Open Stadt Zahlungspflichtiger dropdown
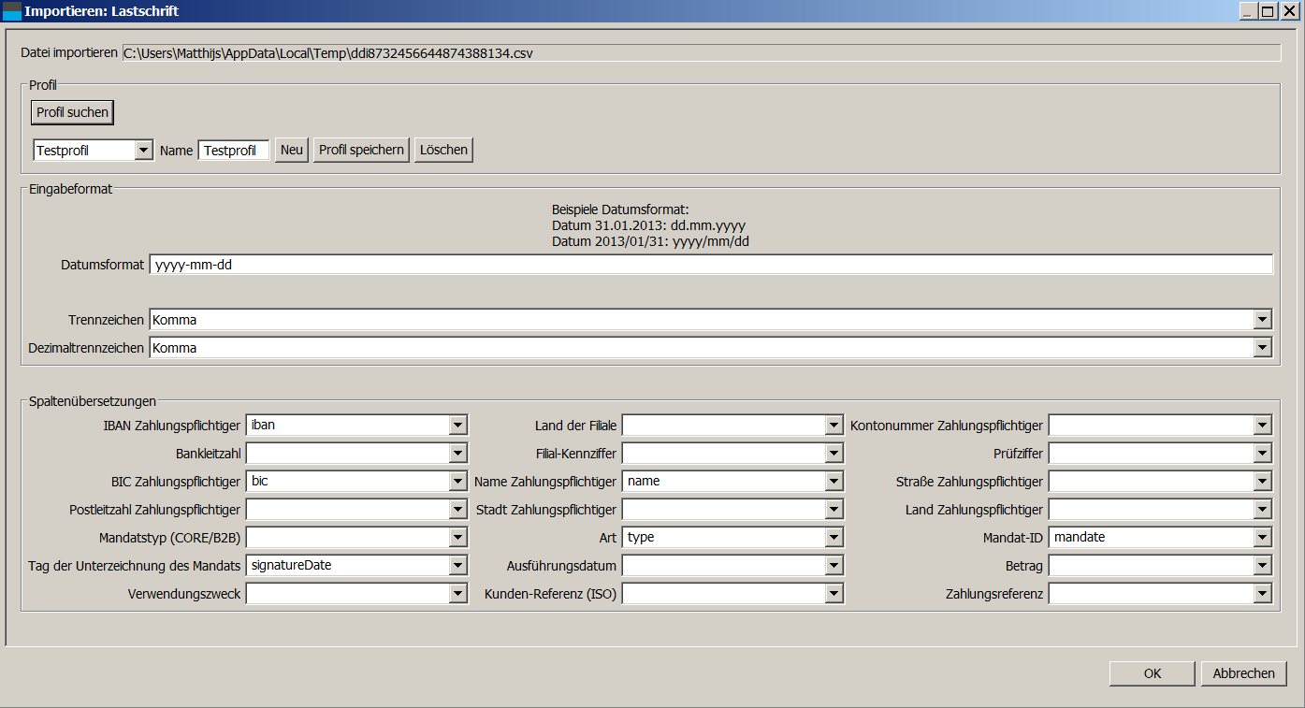The height and width of the screenshot is (708, 1305). (x=732, y=510)
